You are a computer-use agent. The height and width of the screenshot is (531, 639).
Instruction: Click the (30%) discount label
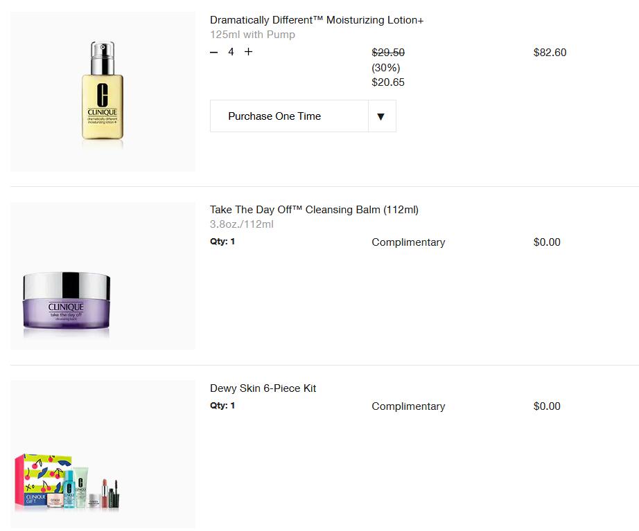[386, 68]
